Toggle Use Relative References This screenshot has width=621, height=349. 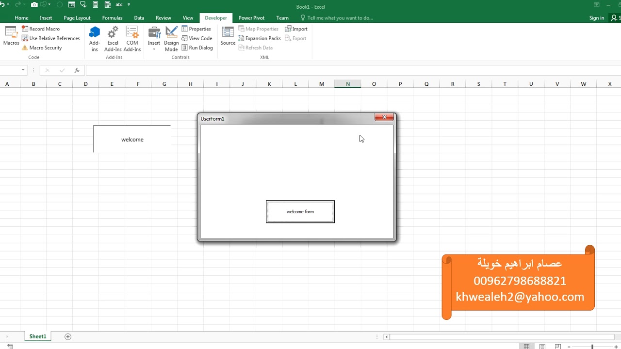50,38
